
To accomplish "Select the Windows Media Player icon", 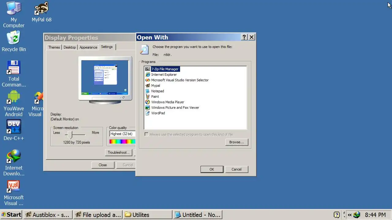I will tap(148, 102).
